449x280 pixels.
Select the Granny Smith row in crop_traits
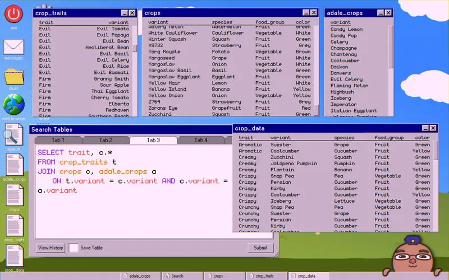coord(84,78)
